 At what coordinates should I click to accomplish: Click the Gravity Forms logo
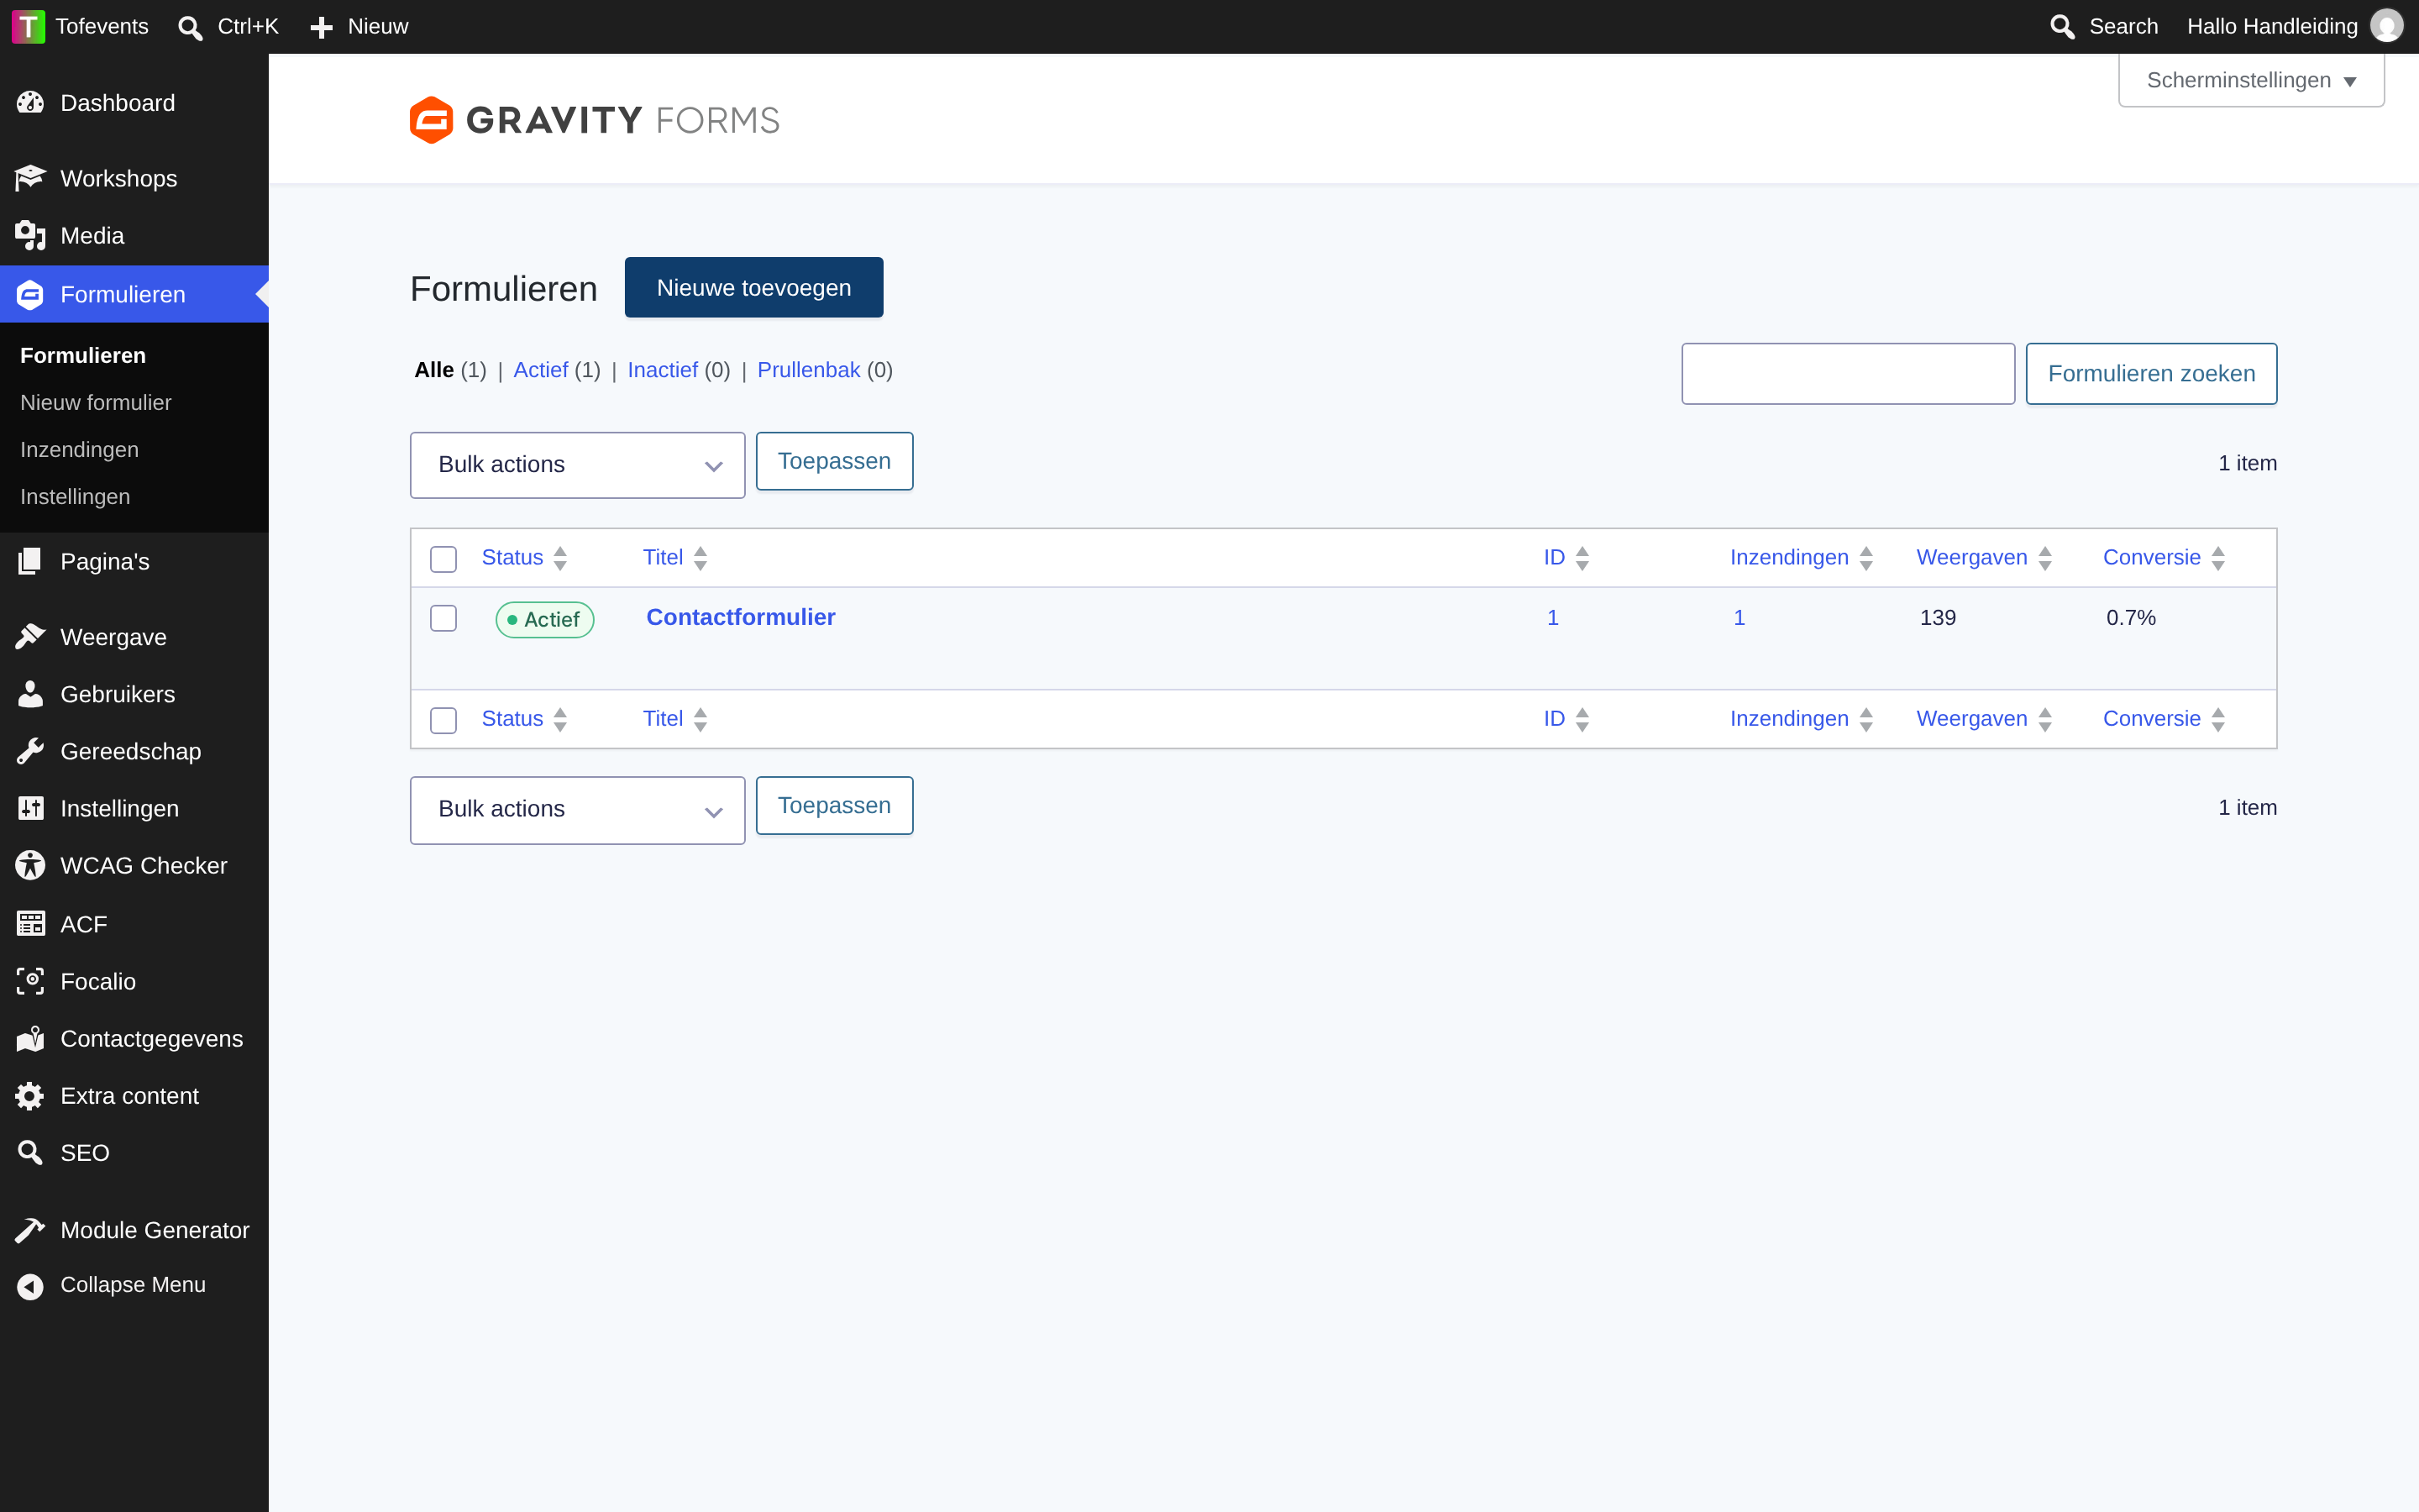pyautogui.click(x=595, y=120)
